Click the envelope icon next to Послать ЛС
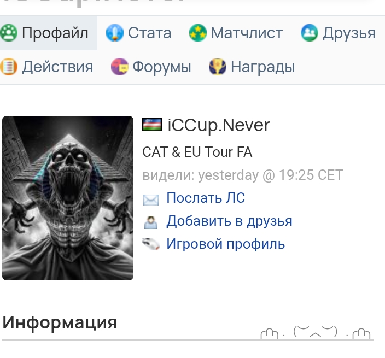The height and width of the screenshot is (358, 385). (151, 199)
